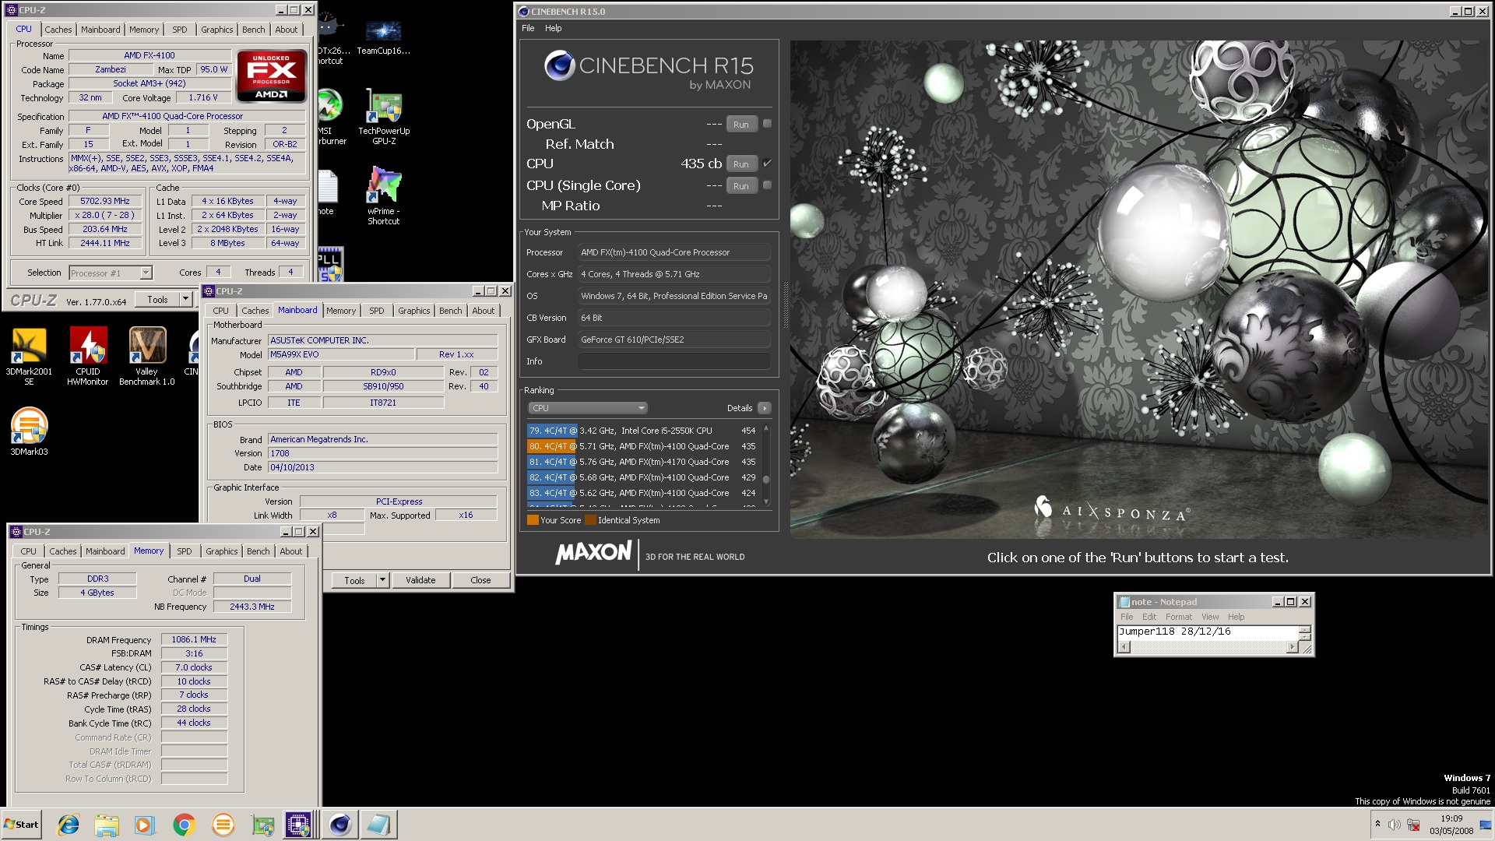Screen dimensions: 1495x841
Task: Switch to Cinebench via its taskbar button
Action: point(340,825)
